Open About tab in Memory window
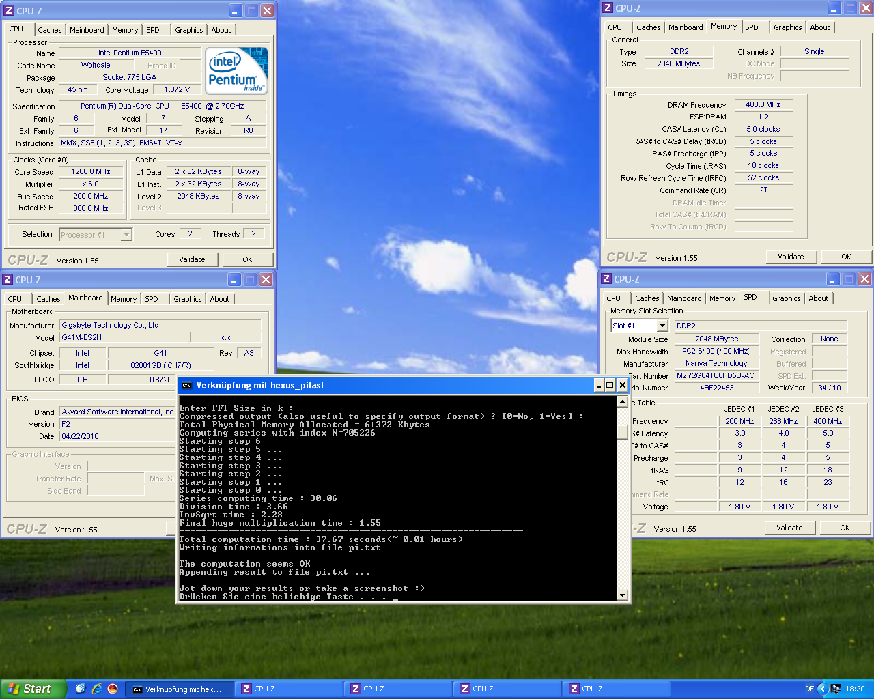This screenshot has width=874, height=699. pyautogui.click(x=820, y=27)
